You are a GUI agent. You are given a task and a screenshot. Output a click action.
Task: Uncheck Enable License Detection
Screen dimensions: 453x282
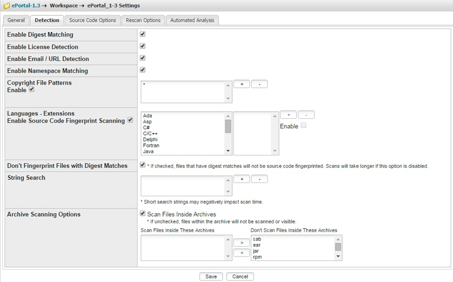tap(143, 46)
